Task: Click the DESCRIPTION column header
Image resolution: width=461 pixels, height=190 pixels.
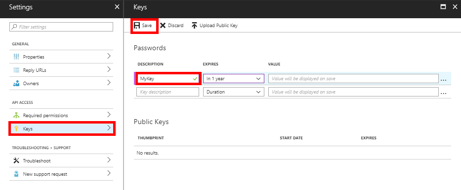Action: (x=150, y=64)
